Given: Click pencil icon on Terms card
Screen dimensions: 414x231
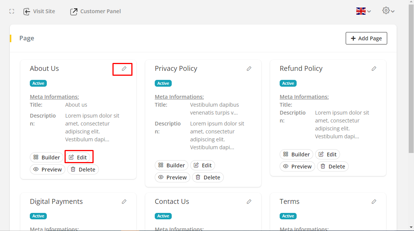Looking at the screenshot, I should click(374, 202).
